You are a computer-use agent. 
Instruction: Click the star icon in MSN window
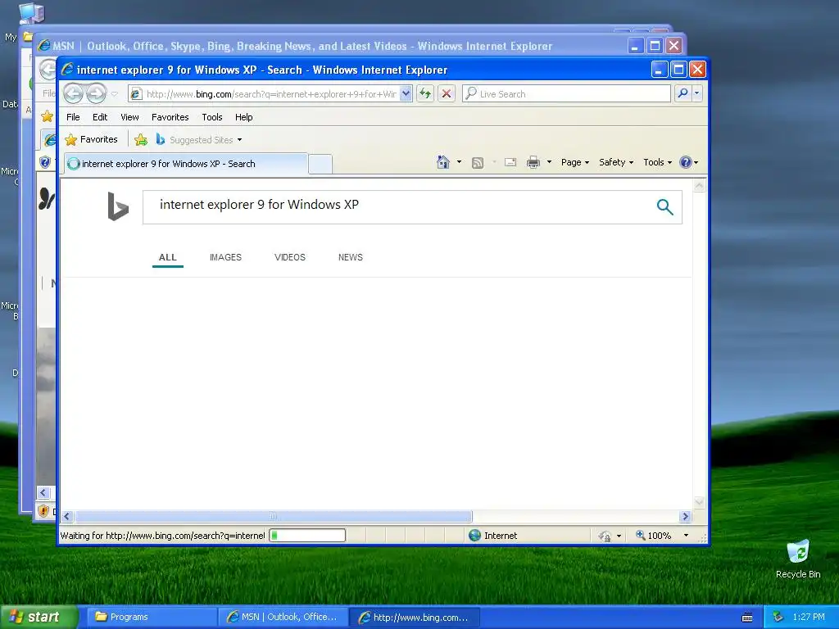47,116
